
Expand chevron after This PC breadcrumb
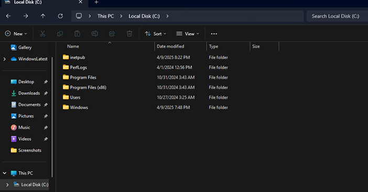121,16
